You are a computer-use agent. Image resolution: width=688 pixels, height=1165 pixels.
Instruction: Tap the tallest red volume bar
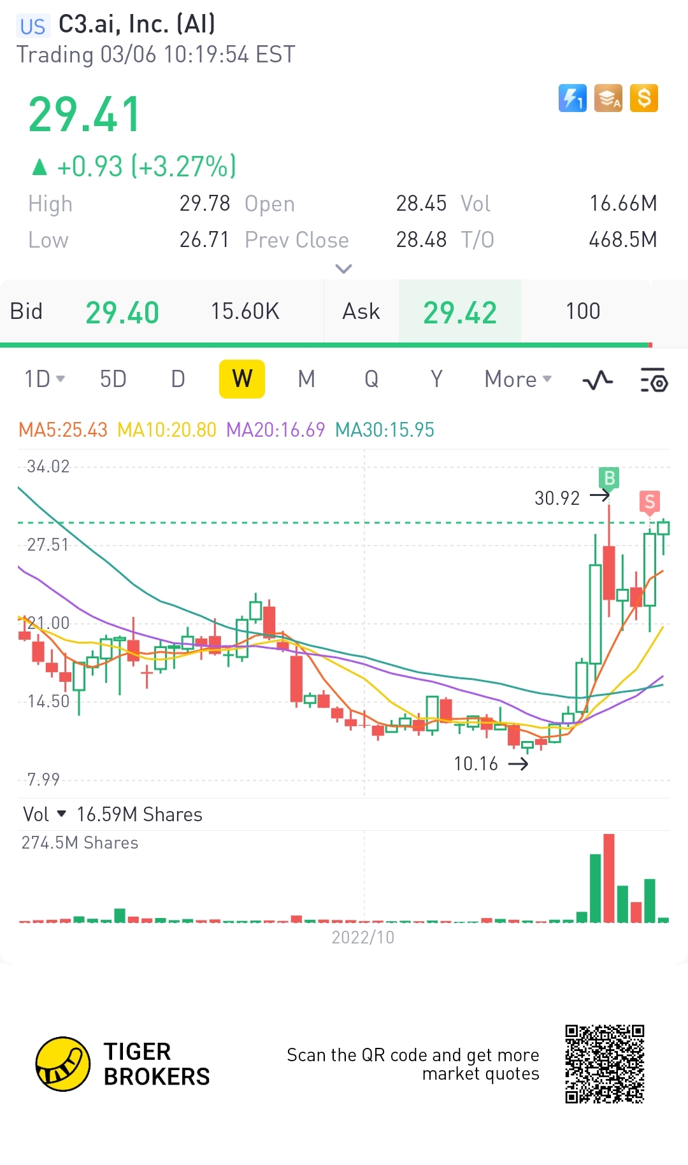click(609, 878)
